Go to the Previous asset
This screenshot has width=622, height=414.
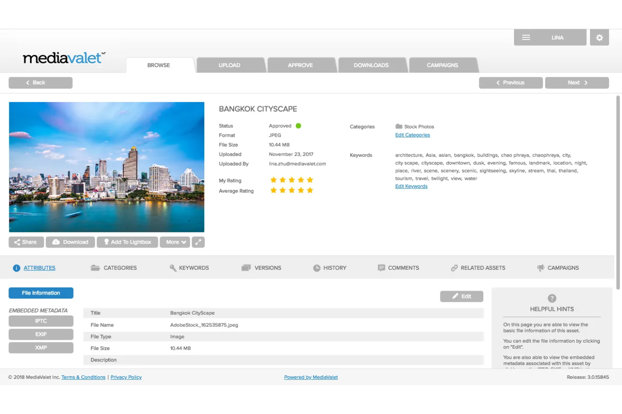pos(511,83)
